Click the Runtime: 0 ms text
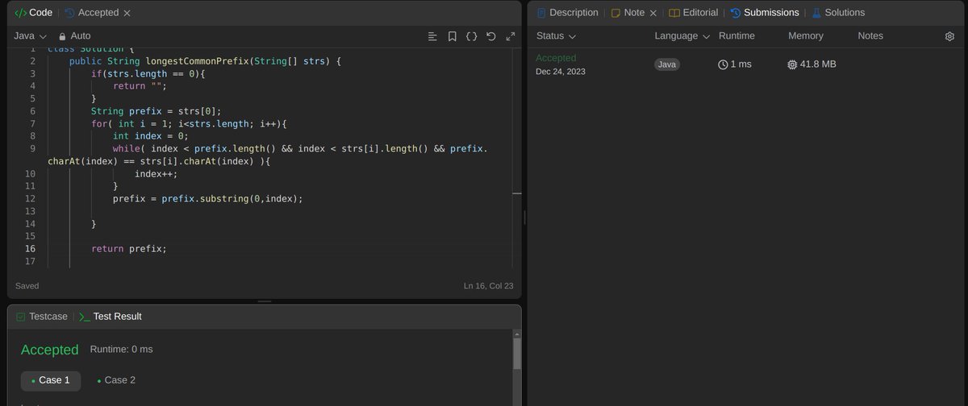Image resolution: width=968 pixels, height=406 pixels. point(121,350)
